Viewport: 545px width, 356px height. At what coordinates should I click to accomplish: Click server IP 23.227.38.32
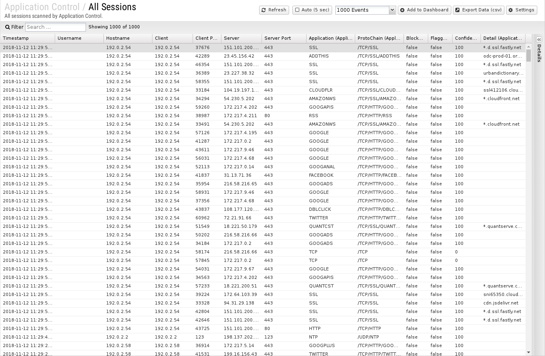point(239,73)
